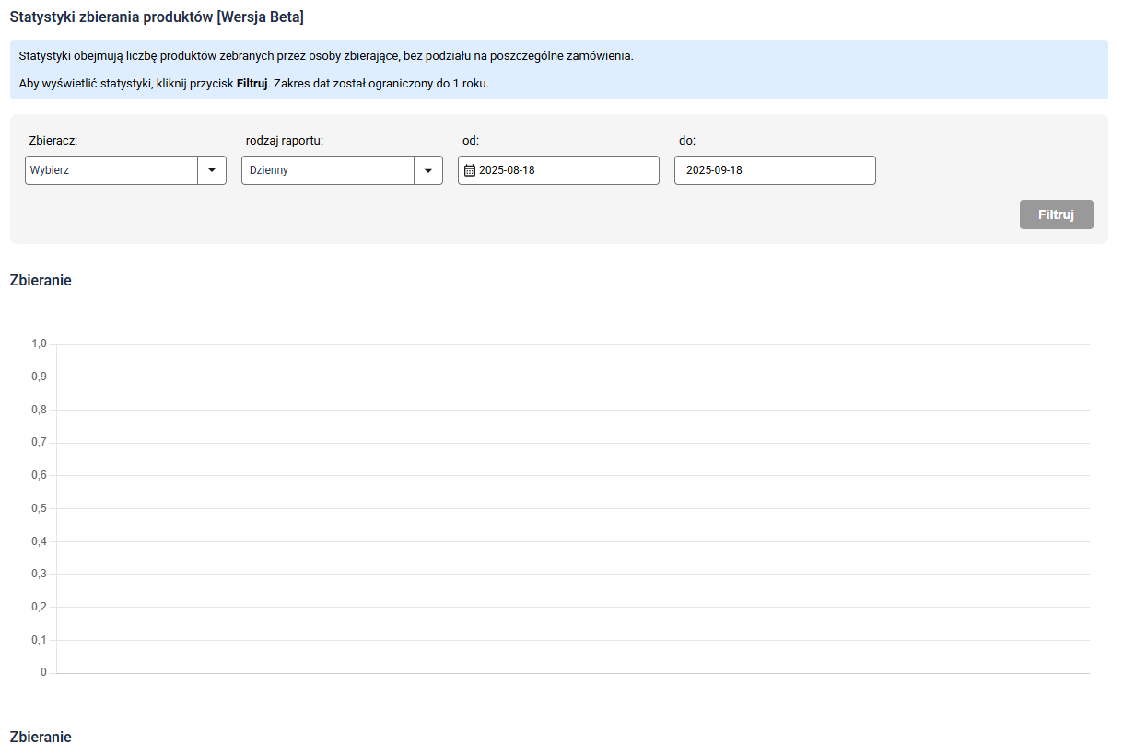Click the bold Filtruj word in the info banner
The width and height of the screenshot is (1123, 755).
coord(252,84)
